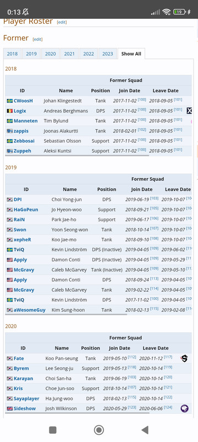Edit the Former section
The image size is (198, 442).
(x=37, y=39)
